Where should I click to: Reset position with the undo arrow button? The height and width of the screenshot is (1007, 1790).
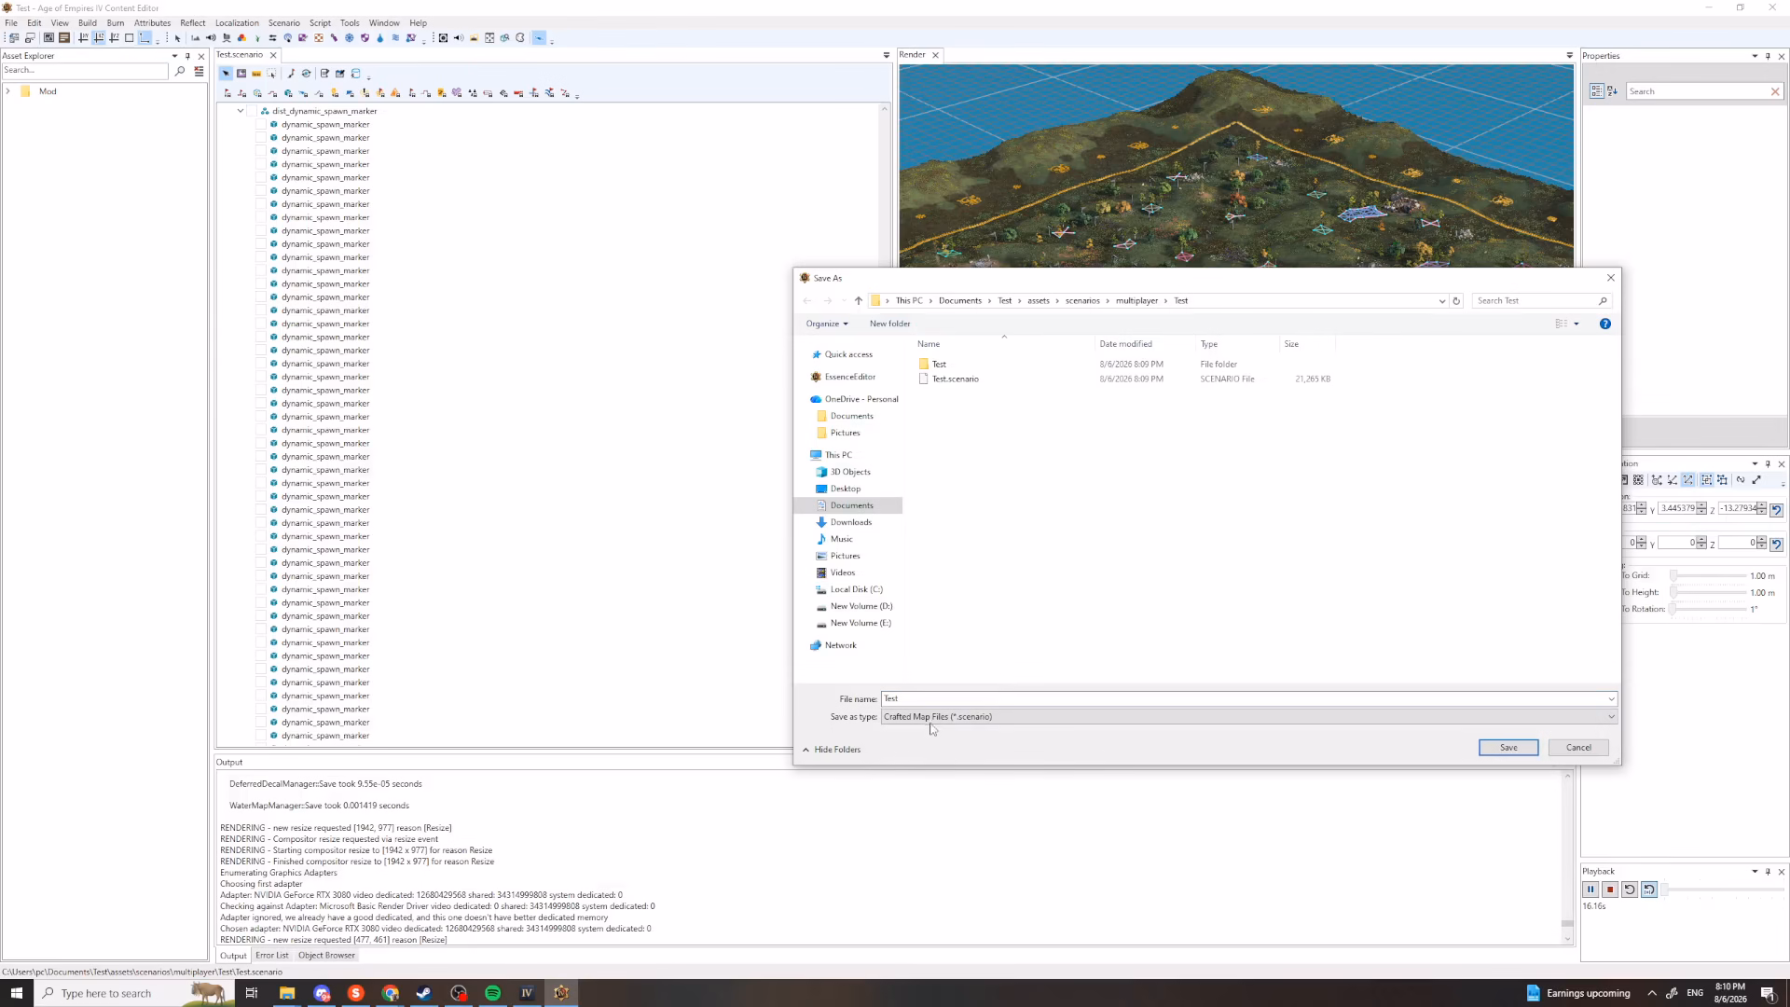(x=1776, y=509)
